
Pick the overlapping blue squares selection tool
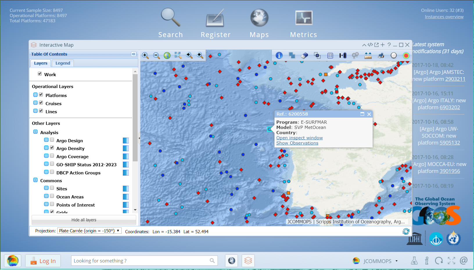point(292,55)
